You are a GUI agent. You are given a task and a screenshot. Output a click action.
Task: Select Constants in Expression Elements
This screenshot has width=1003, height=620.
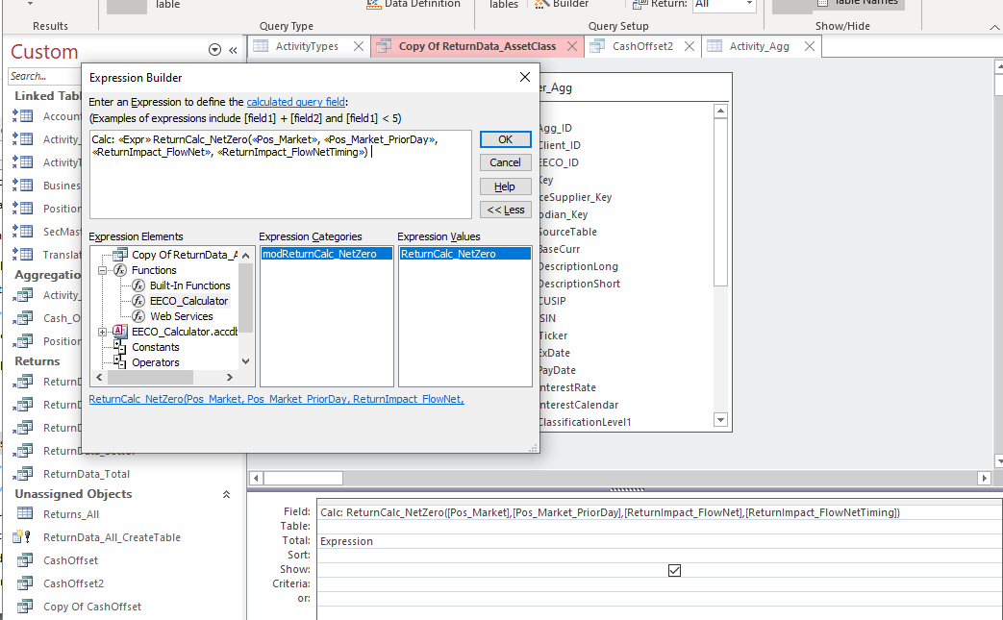(156, 347)
